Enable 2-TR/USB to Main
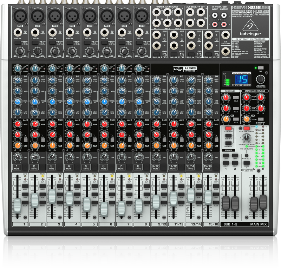The width and height of the screenshot is (281, 268). pyautogui.click(x=246, y=128)
